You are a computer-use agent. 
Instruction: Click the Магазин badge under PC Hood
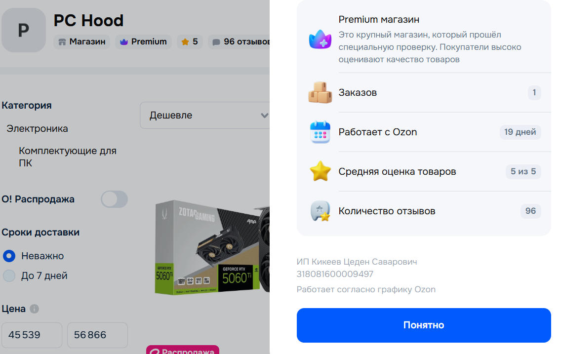tap(82, 42)
